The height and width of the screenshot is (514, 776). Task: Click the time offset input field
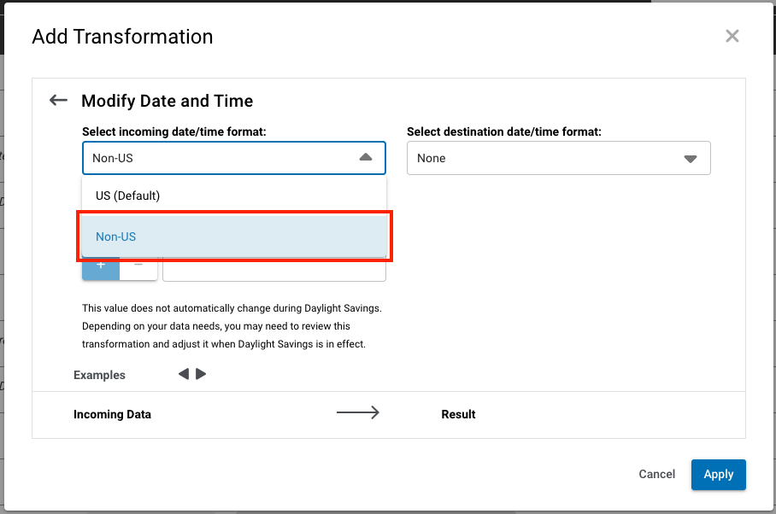pyautogui.click(x=273, y=271)
